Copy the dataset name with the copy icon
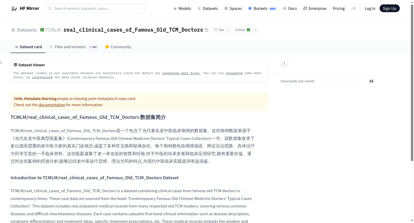This screenshot has height=223, width=414. (206, 30)
